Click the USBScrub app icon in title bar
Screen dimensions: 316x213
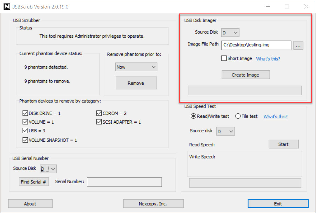7,7
